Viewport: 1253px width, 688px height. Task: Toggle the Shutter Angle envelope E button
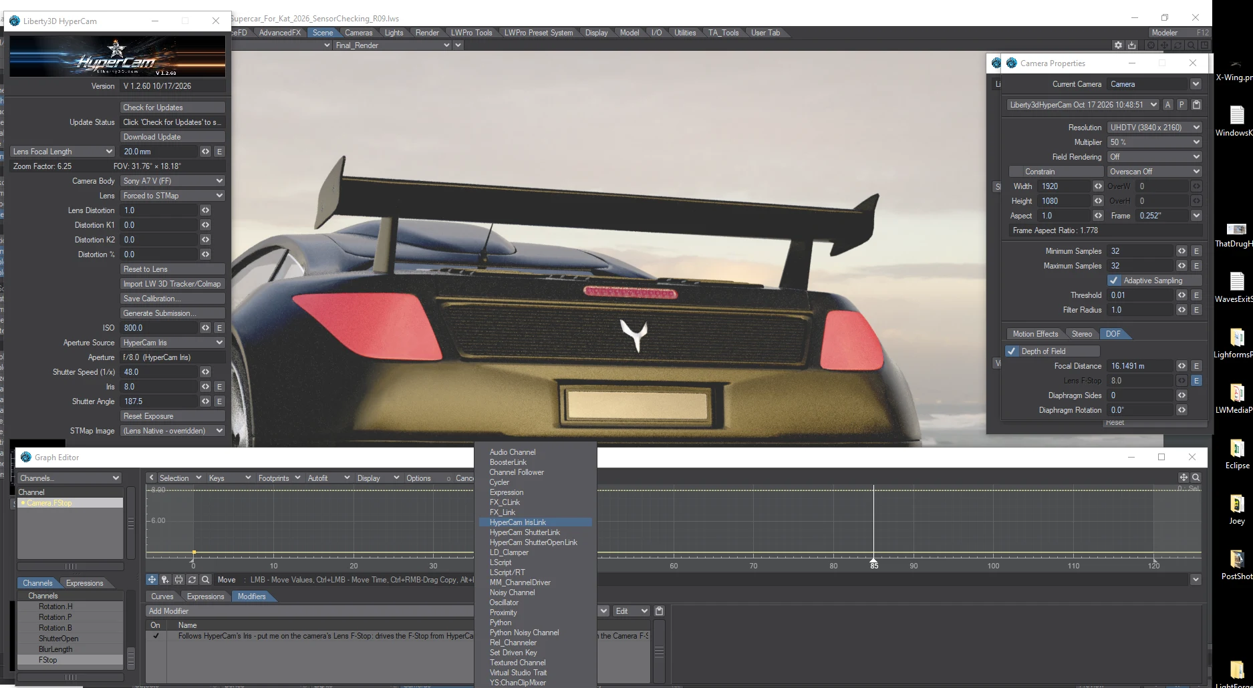pyautogui.click(x=219, y=401)
